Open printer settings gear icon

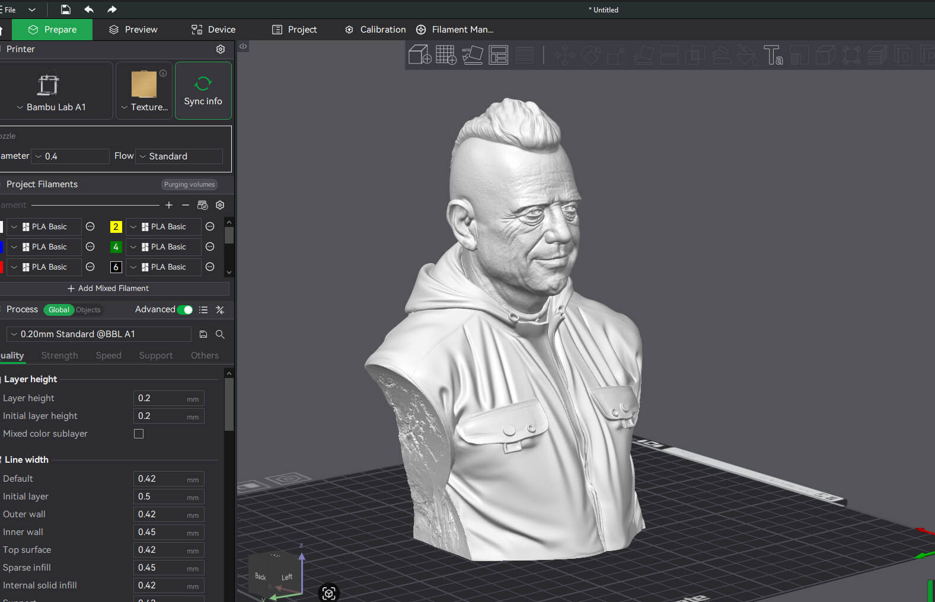click(221, 49)
